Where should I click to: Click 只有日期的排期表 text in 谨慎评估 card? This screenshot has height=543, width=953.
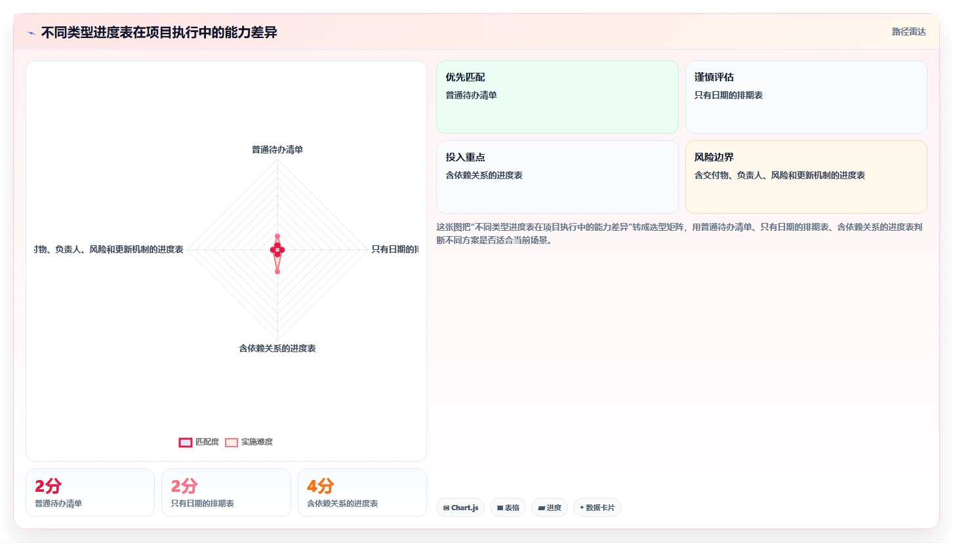coord(729,95)
